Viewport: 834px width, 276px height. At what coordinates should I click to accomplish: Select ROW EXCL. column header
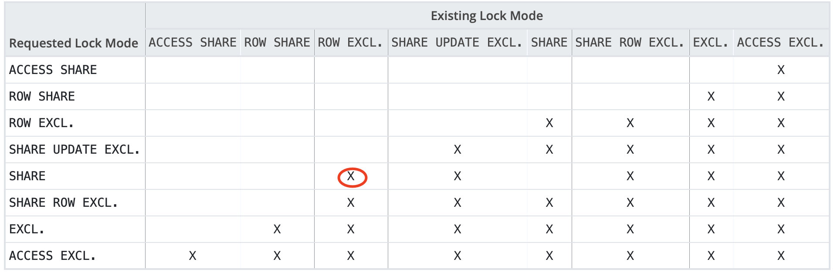[350, 43]
